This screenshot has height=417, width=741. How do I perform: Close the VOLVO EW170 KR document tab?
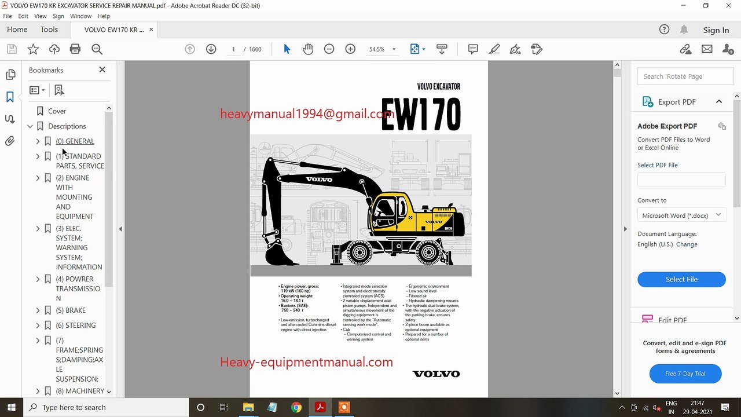[x=152, y=30]
